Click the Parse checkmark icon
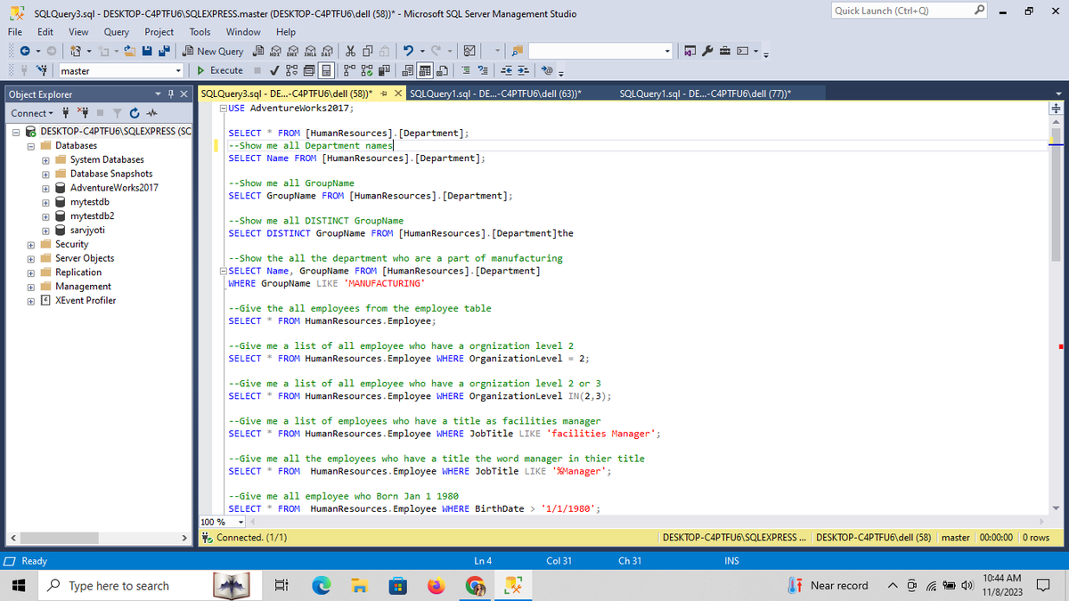Screen dimensions: 1069x601 (x=274, y=70)
